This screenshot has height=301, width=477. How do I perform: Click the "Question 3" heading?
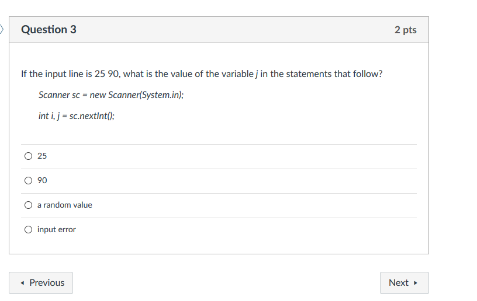point(49,30)
